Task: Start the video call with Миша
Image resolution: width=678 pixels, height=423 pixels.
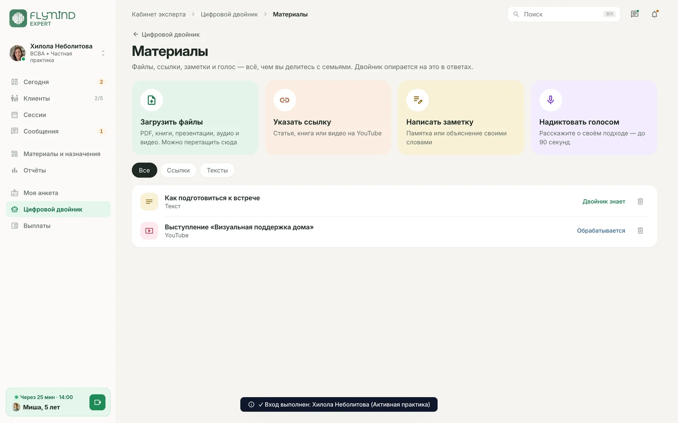Action: point(98,402)
